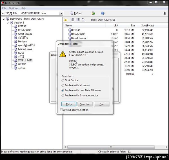Click the Retry button

pyautogui.click(x=69, y=104)
